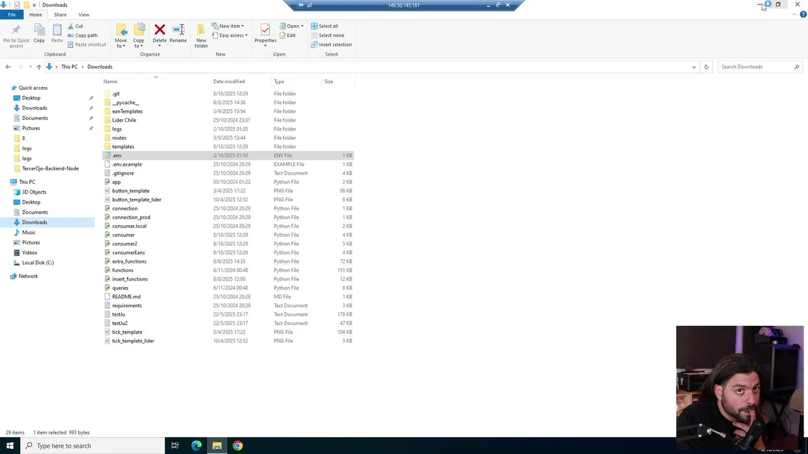Open the Windows Start menu
This screenshot has width=808, height=454.
[9, 446]
